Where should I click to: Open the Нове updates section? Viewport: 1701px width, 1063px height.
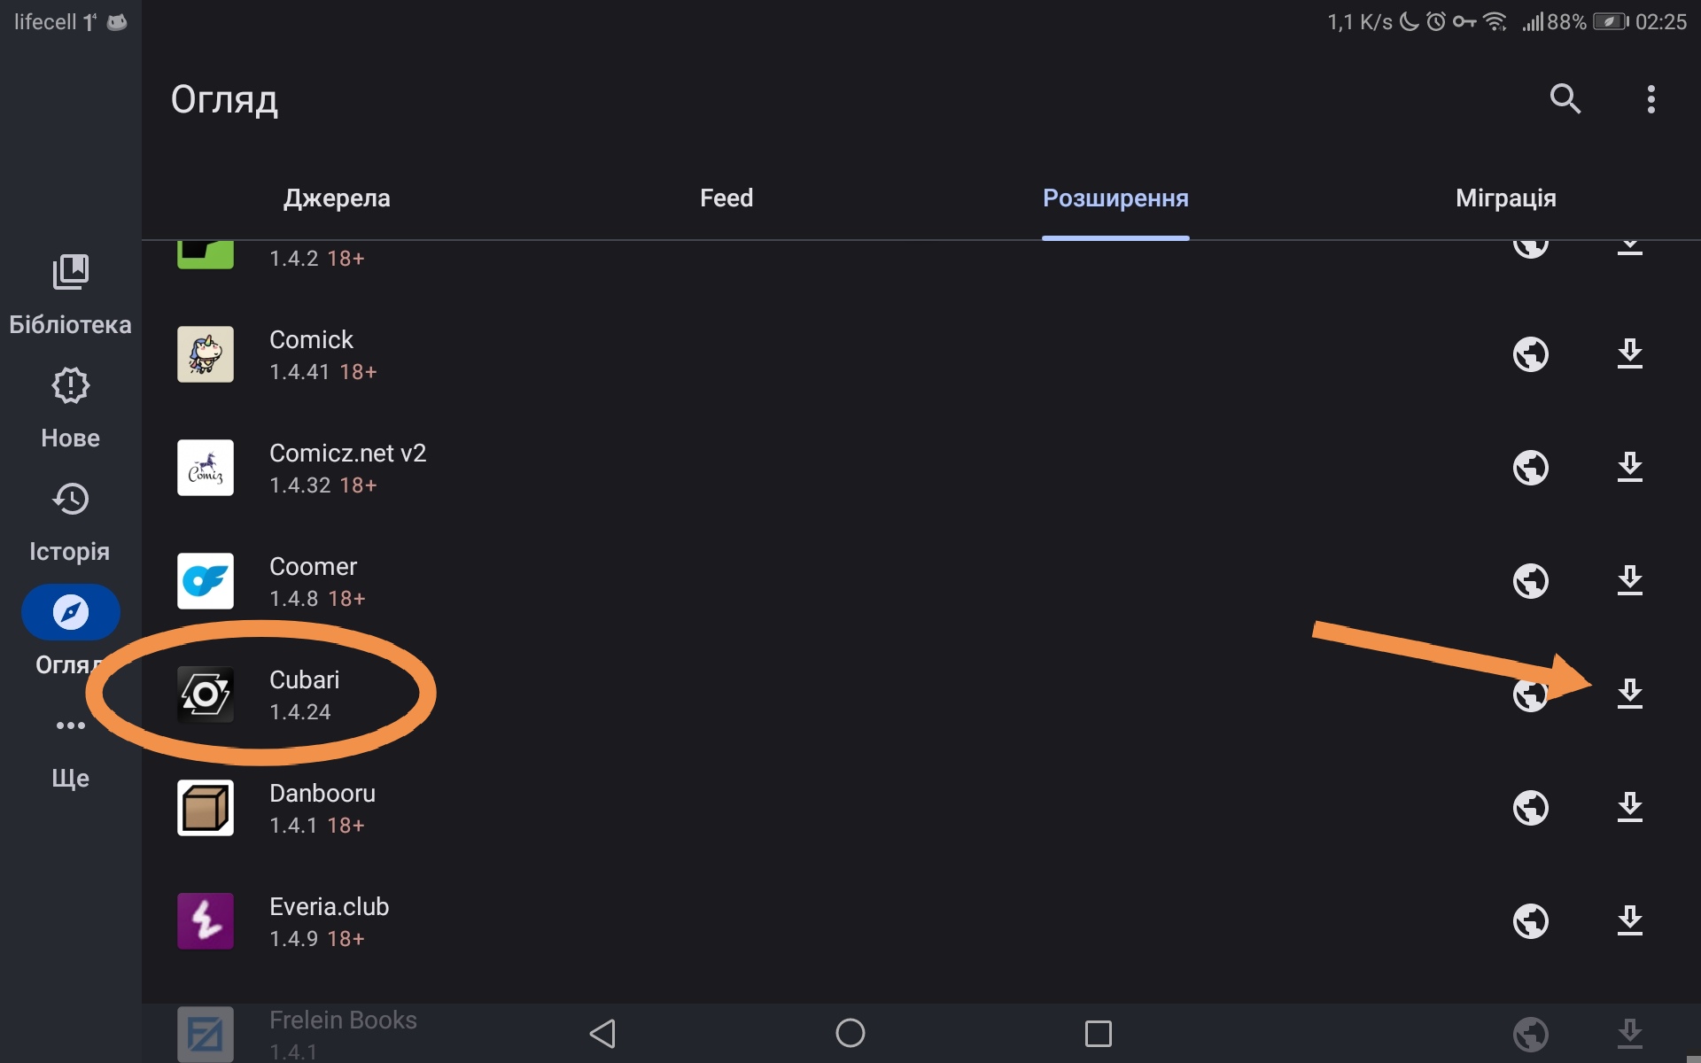pos(70,407)
